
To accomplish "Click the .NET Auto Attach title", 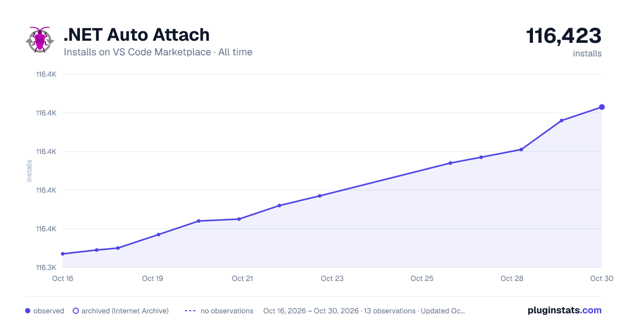I will point(136,34).
